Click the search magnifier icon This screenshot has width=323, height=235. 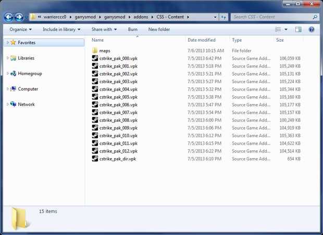pos(315,17)
